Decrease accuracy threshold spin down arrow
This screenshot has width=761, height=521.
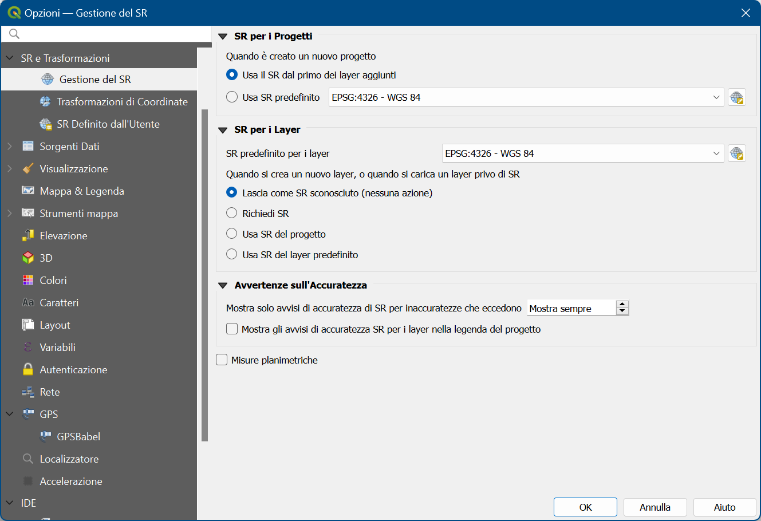[622, 312]
